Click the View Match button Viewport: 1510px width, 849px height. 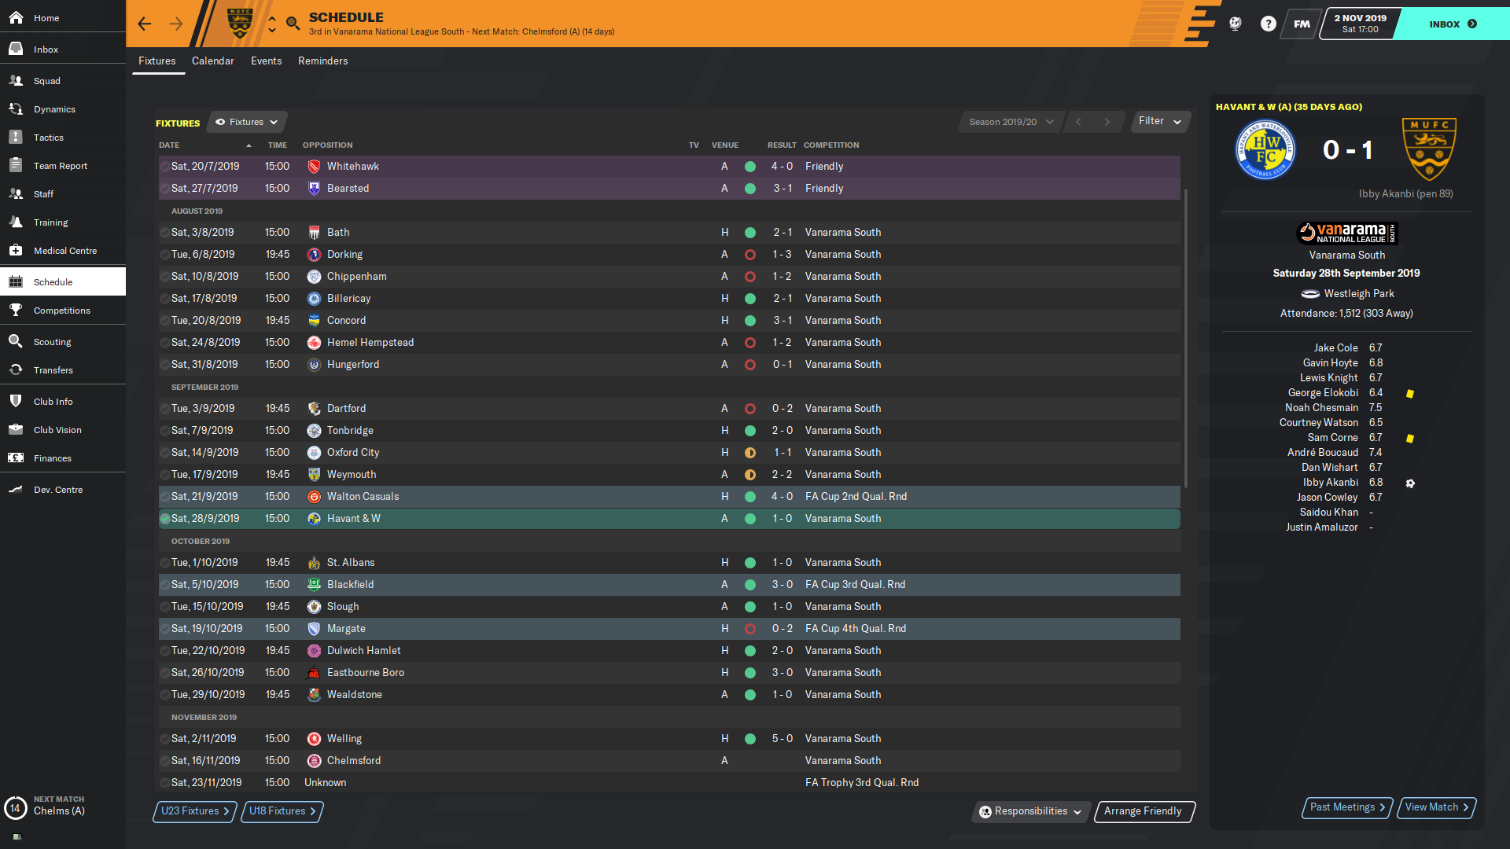[1436, 807]
